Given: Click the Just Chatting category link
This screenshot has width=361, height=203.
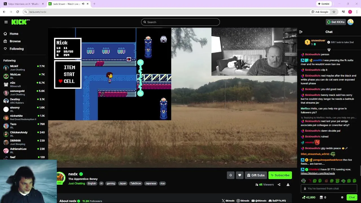Looking at the screenshot, I should pyautogui.click(x=76, y=184).
